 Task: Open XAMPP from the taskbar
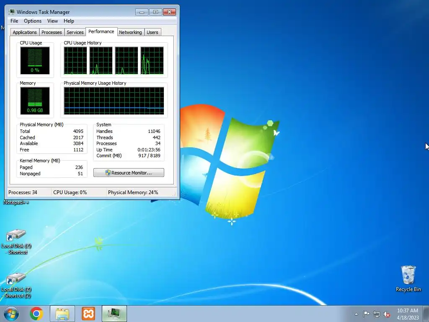[88, 314]
